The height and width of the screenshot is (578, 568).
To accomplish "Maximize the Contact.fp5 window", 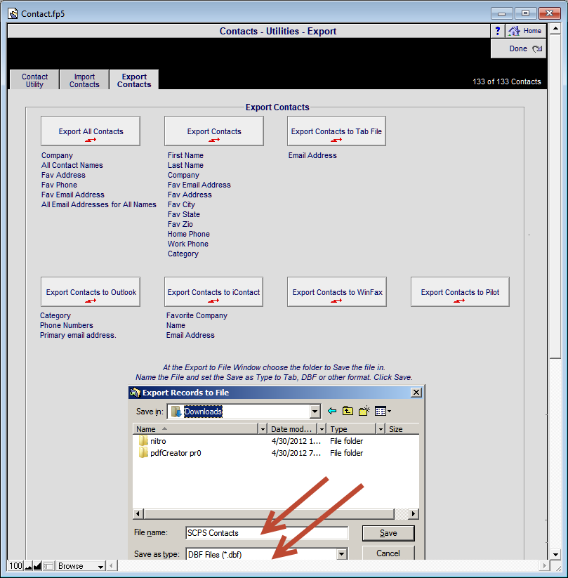I will point(526,13).
